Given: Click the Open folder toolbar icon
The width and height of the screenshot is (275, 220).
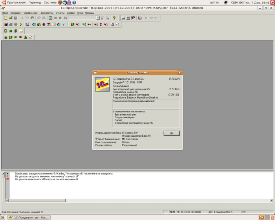Looking at the screenshot, I should (11, 18).
